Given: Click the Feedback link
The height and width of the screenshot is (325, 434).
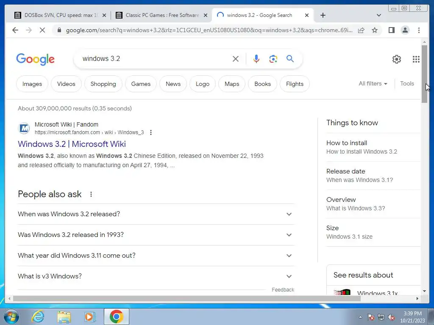Looking at the screenshot, I should click(283, 290).
